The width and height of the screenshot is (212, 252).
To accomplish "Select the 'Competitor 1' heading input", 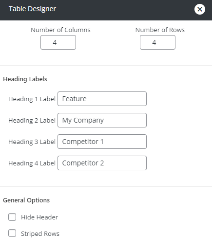I will 102,142.
